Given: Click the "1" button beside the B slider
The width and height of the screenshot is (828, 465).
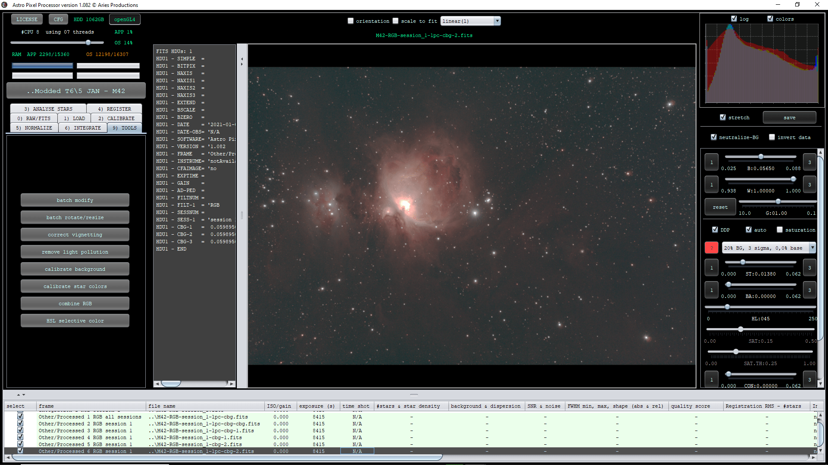Looking at the screenshot, I should pos(712,162).
